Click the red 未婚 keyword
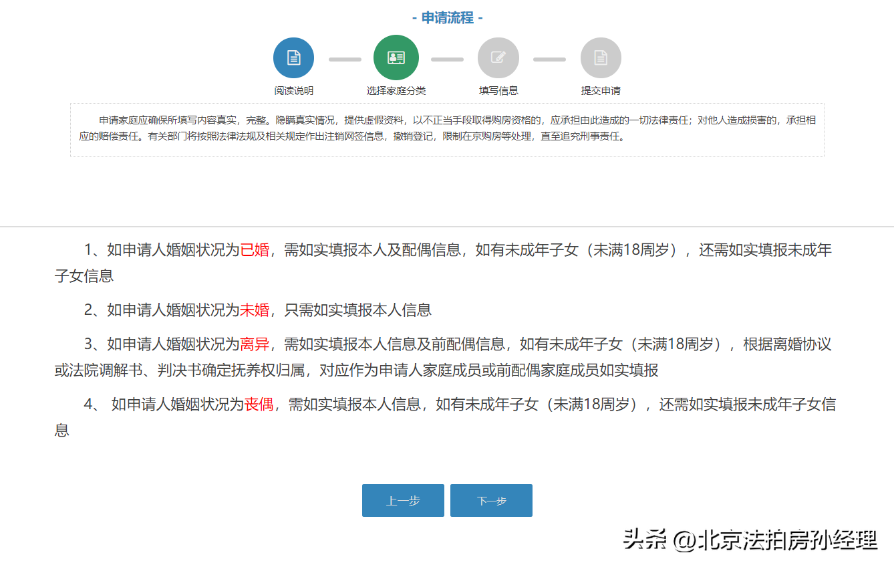 [255, 310]
